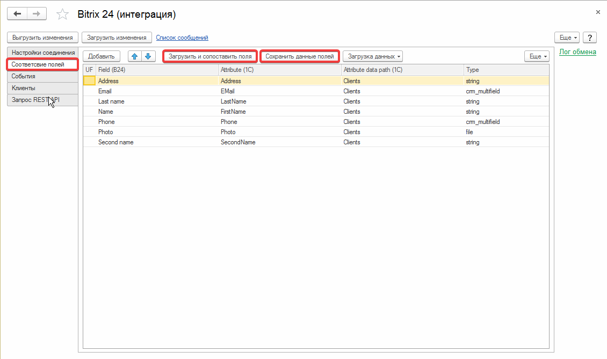The image size is (607, 359).
Task: Click Attribute data path (1C) column header
Action: [x=402, y=70]
